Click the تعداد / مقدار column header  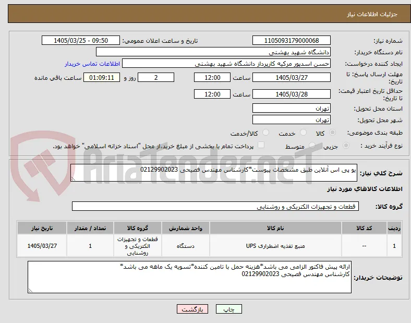click(x=90, y=228)
